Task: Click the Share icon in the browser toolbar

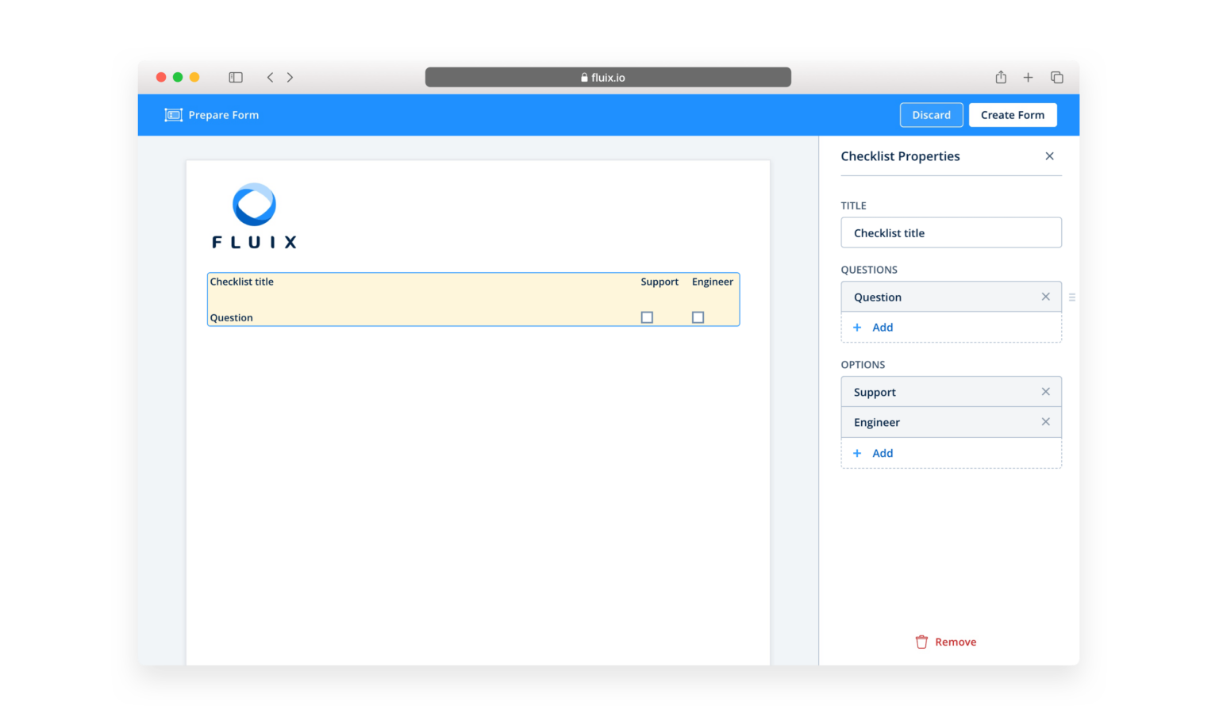Action: click(x=1000, y=77)
